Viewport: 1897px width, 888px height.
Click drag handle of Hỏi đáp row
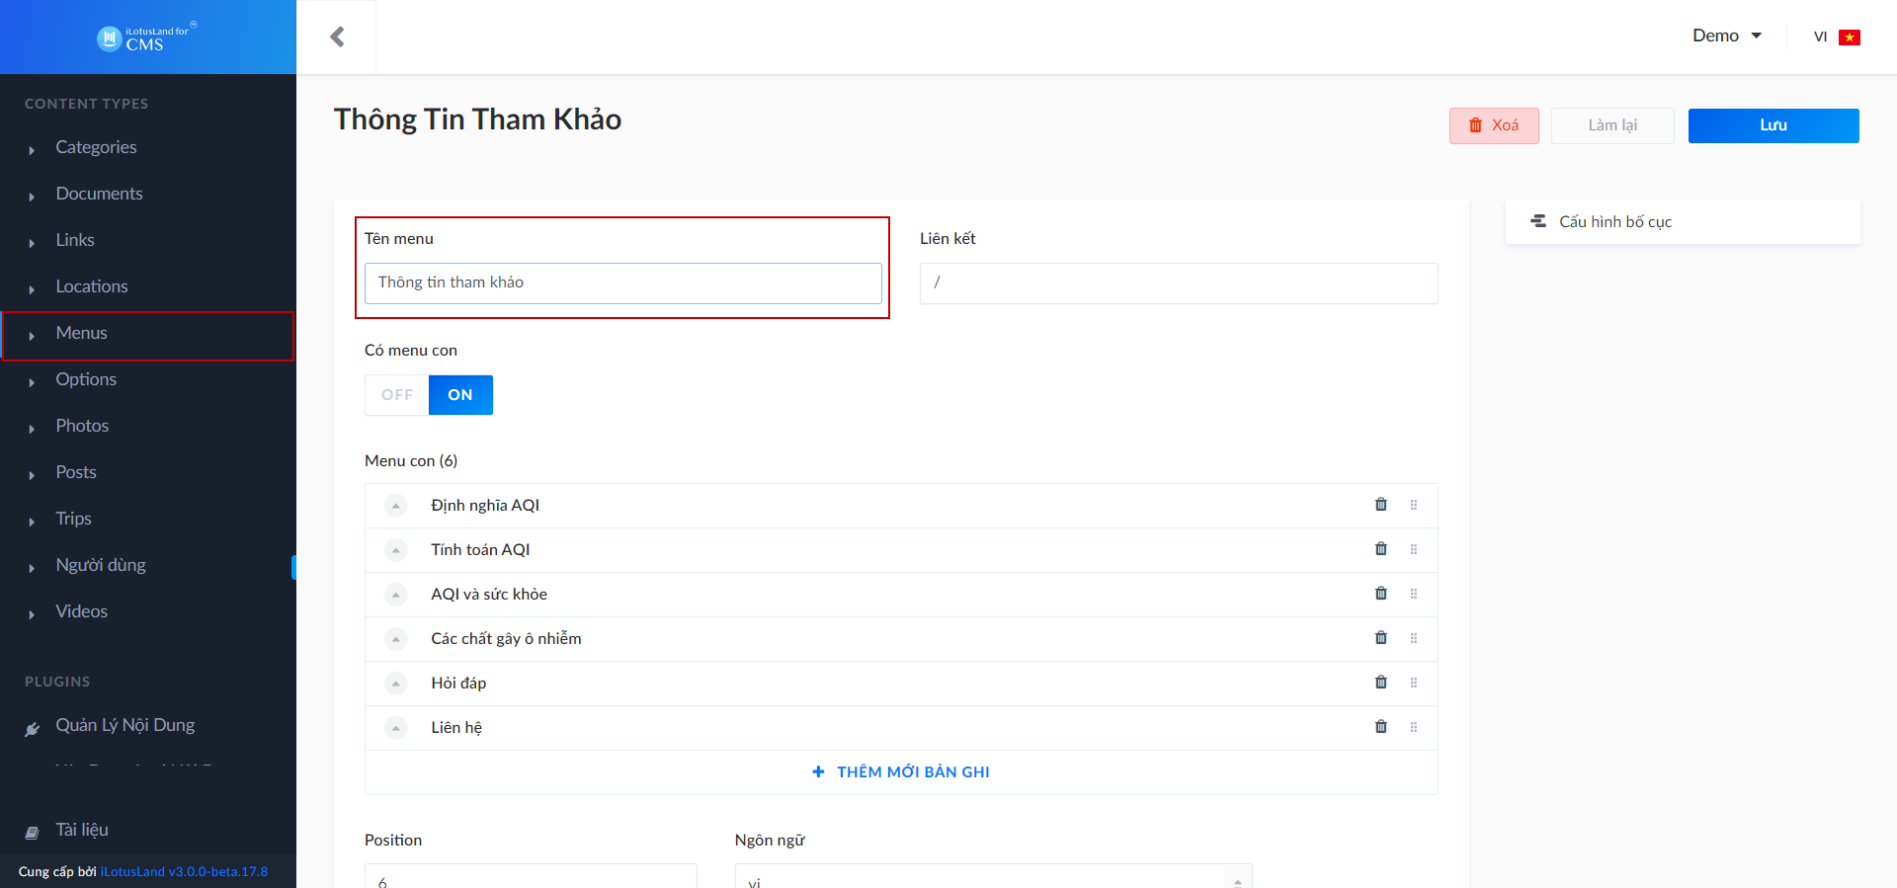(1414, 683)
